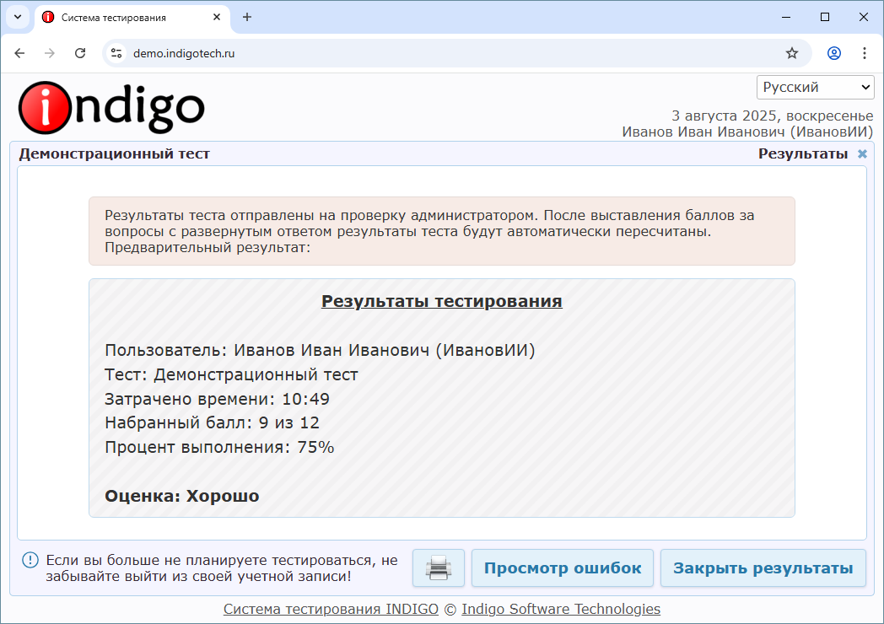Open site information icon in address bar
The image size is (884, 624).
coord(116,53)
